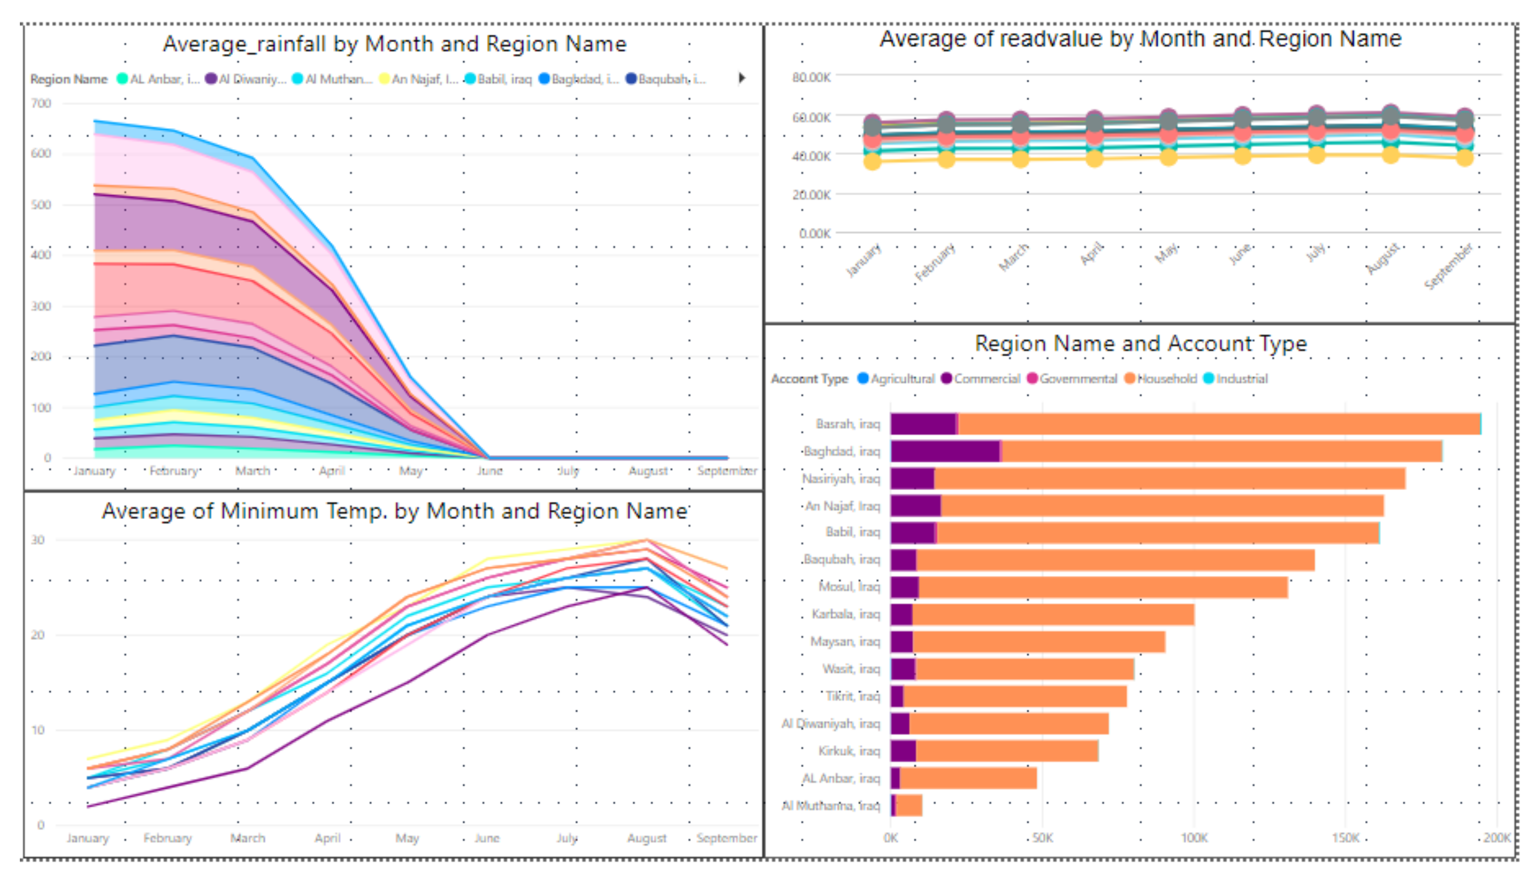The image size is (1539, 878).
Task: Select Al Muthanna legend marker in rainfall chart
Action: coord(298,79)
